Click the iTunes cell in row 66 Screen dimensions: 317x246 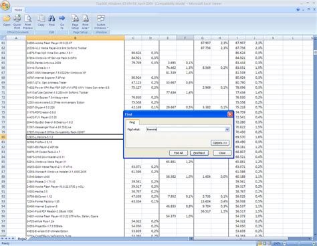click(x=75, y=68)
